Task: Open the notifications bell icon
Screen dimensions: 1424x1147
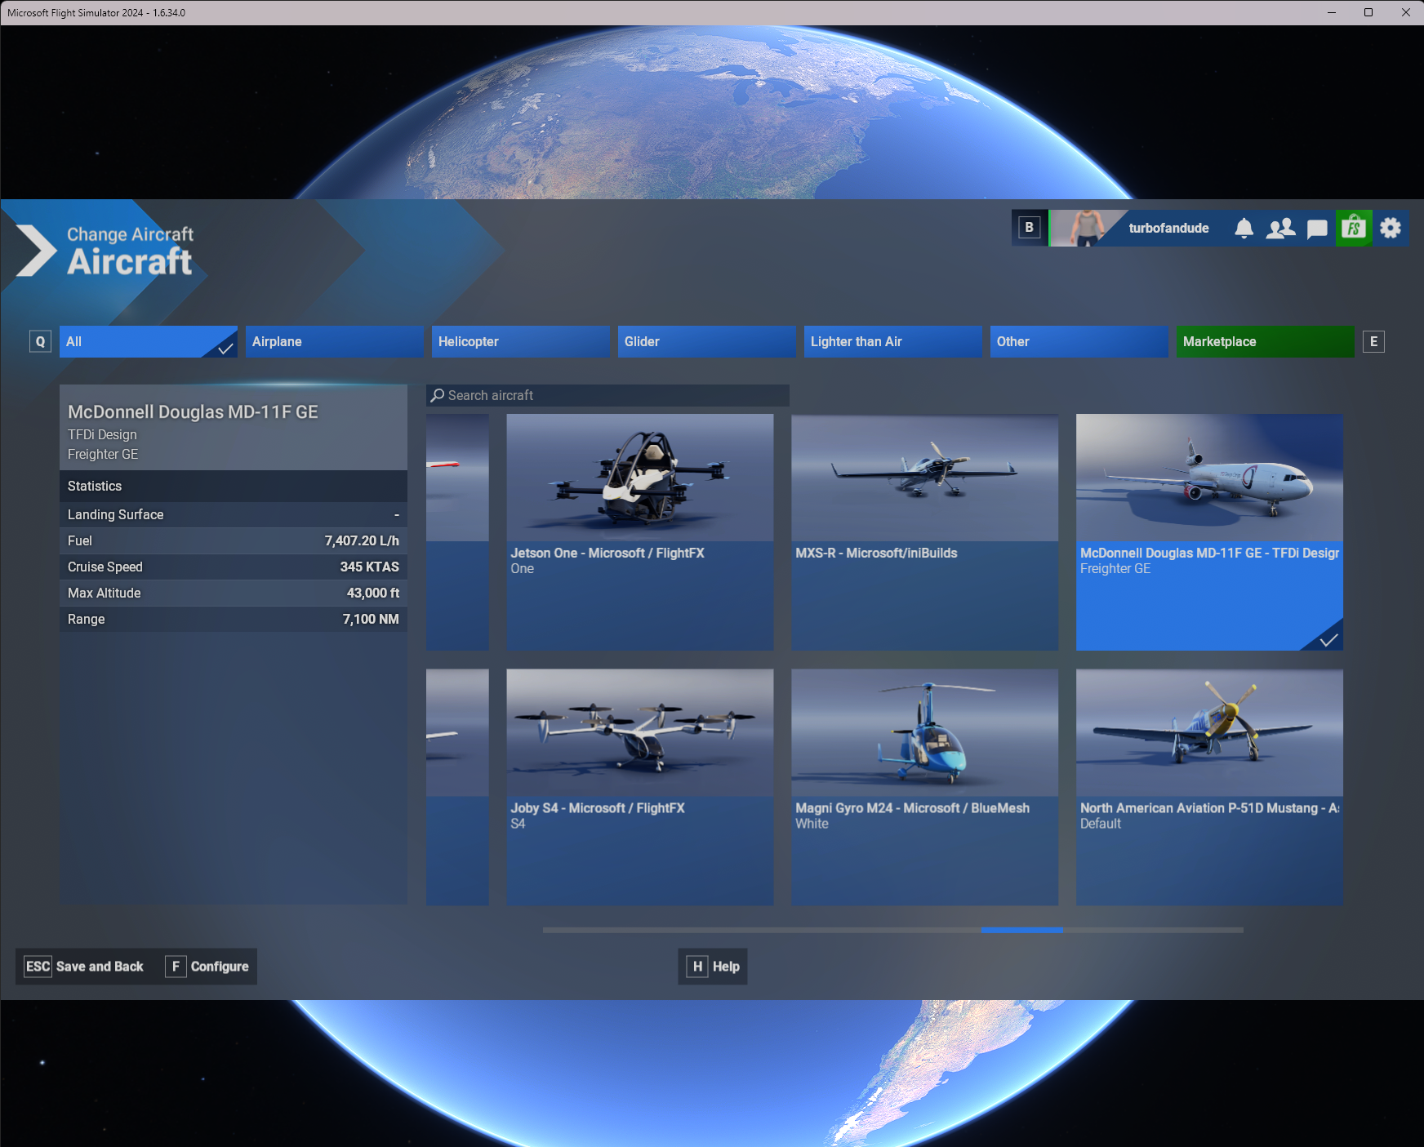Action: click(x=1244, y=228)
